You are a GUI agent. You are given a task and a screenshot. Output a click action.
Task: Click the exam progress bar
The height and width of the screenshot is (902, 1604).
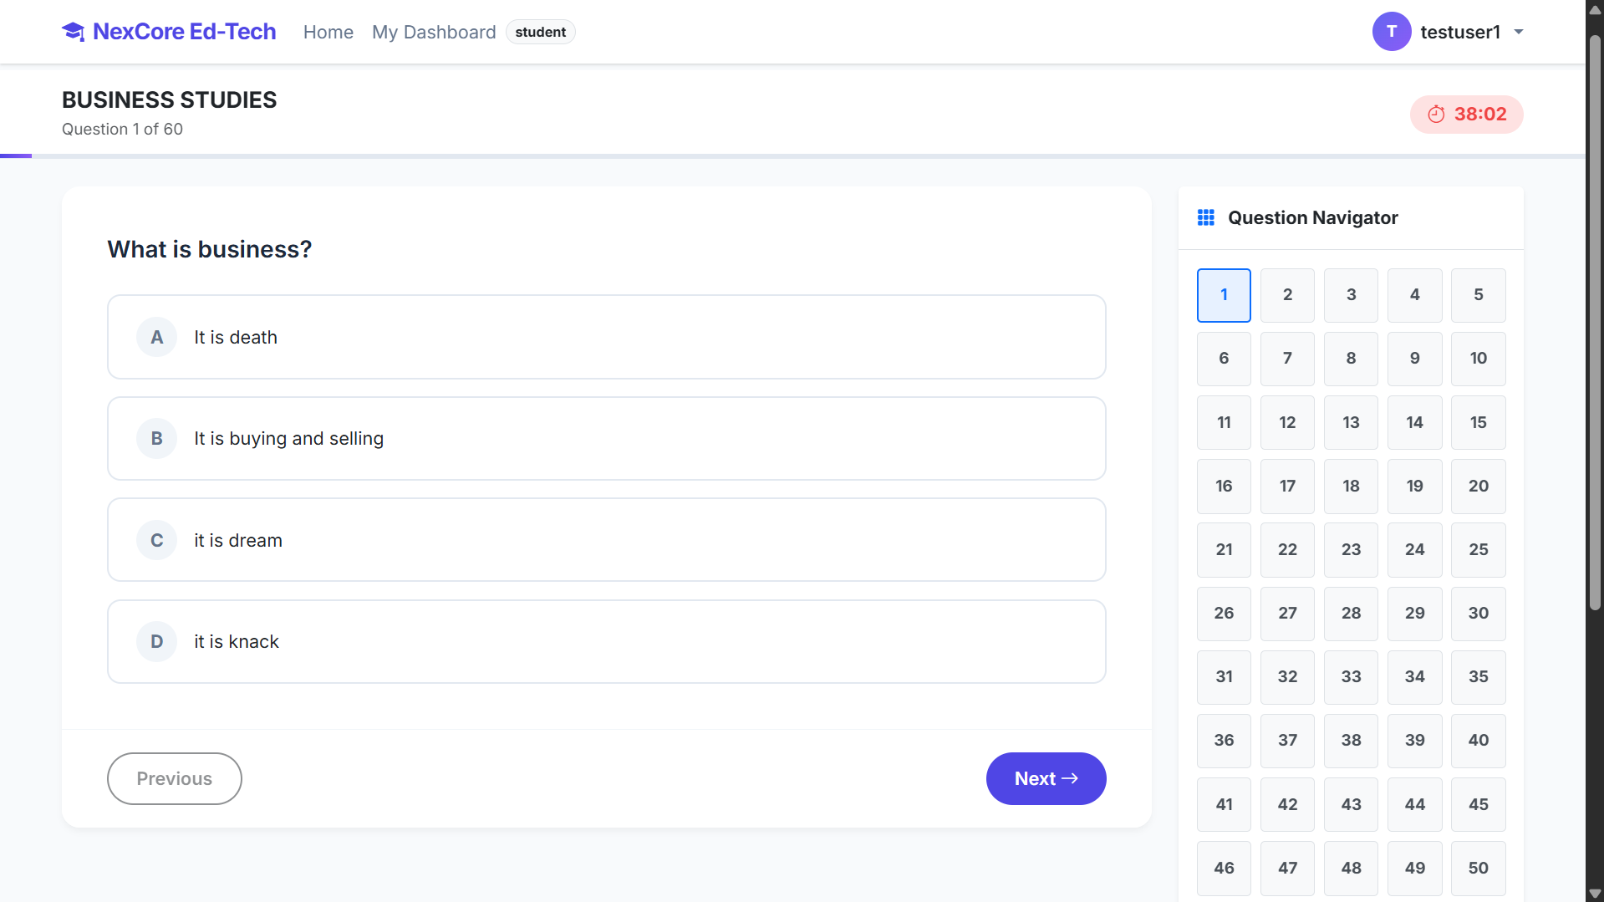(792, 155)
